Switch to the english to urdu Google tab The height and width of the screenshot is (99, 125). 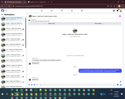[x=38, y=2]
